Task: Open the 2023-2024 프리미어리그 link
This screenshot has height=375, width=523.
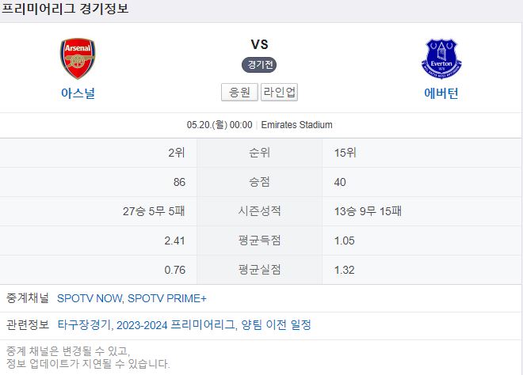Action: click(x=176, y=324)
